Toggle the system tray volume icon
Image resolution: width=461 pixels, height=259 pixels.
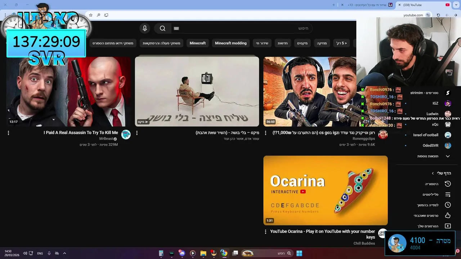pos(25,253)
